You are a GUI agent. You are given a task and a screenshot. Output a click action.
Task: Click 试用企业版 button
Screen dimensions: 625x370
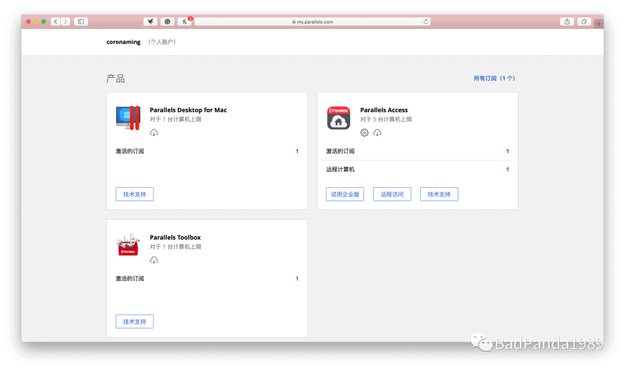tap(345, 194)
